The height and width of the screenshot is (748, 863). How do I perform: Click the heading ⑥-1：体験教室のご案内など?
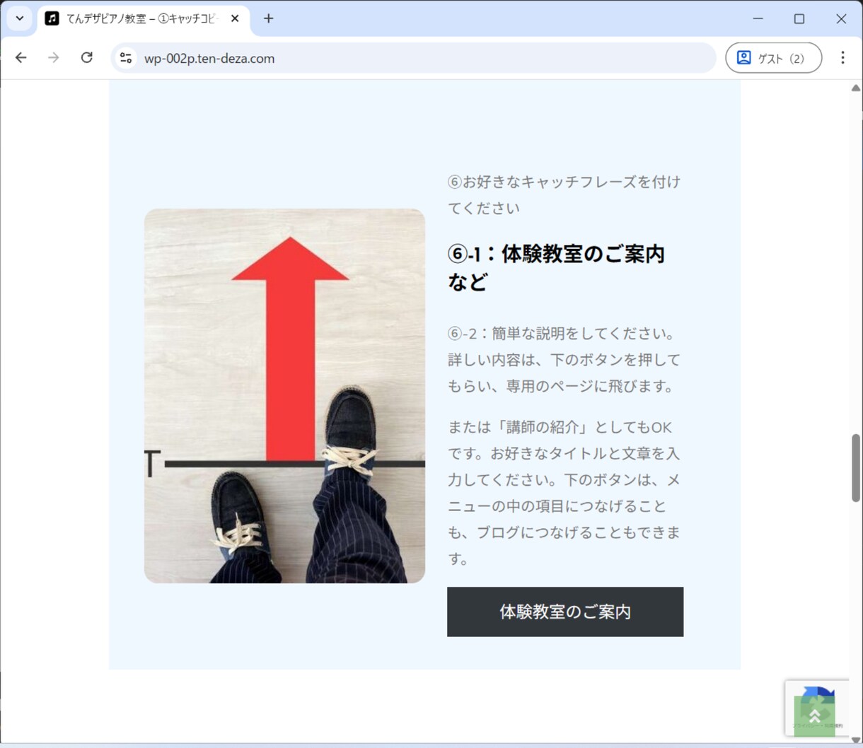coord(557,267)
